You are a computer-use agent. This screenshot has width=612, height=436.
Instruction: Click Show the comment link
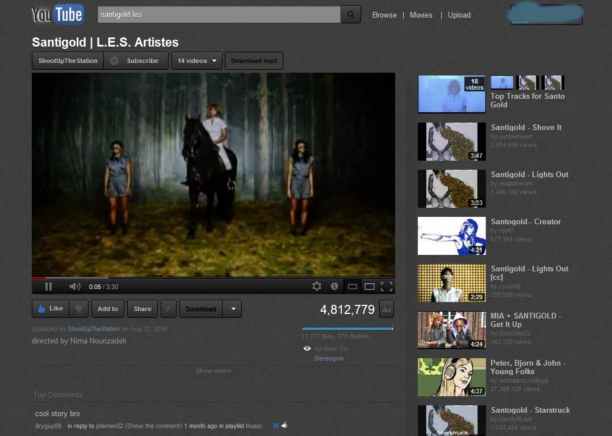click(x=153, y=426)
